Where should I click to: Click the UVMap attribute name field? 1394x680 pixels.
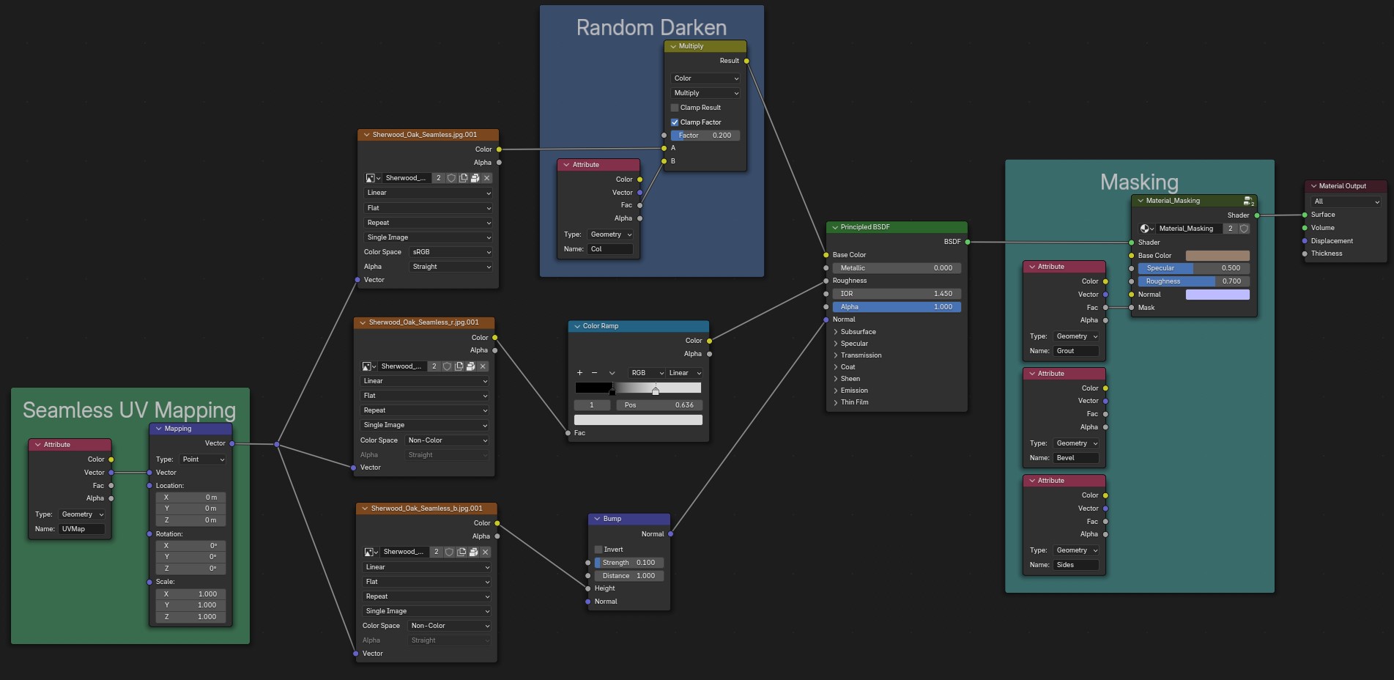(x=81, y=529)
